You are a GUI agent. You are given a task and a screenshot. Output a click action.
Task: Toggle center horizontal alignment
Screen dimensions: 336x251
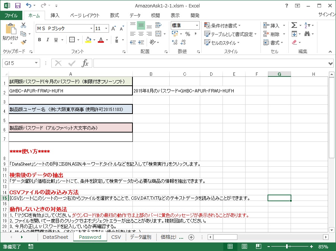pyautogui.click(x=141, y=34)
